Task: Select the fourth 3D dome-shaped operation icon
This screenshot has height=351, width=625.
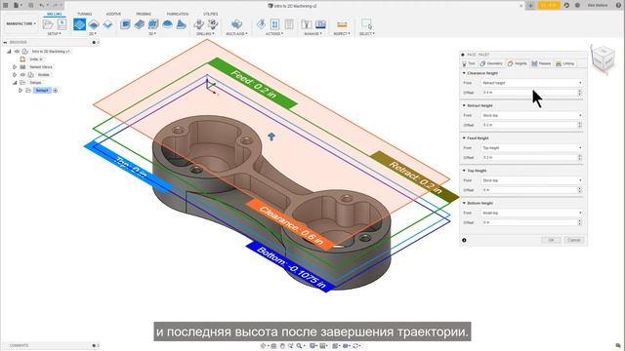Action: [x=167, y=24]
